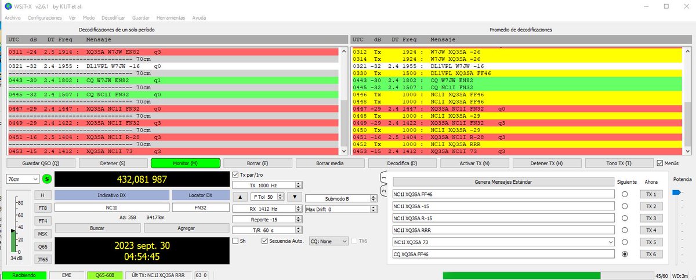Move RX frequency down with the down triangle
Viewport: 696px width, 280px height.
pyautogui.click(x=295, y=197)
